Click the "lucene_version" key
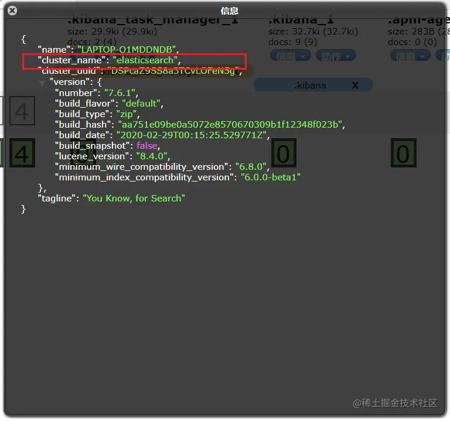This screenshot has height=421, width=450. click(92, 156)
